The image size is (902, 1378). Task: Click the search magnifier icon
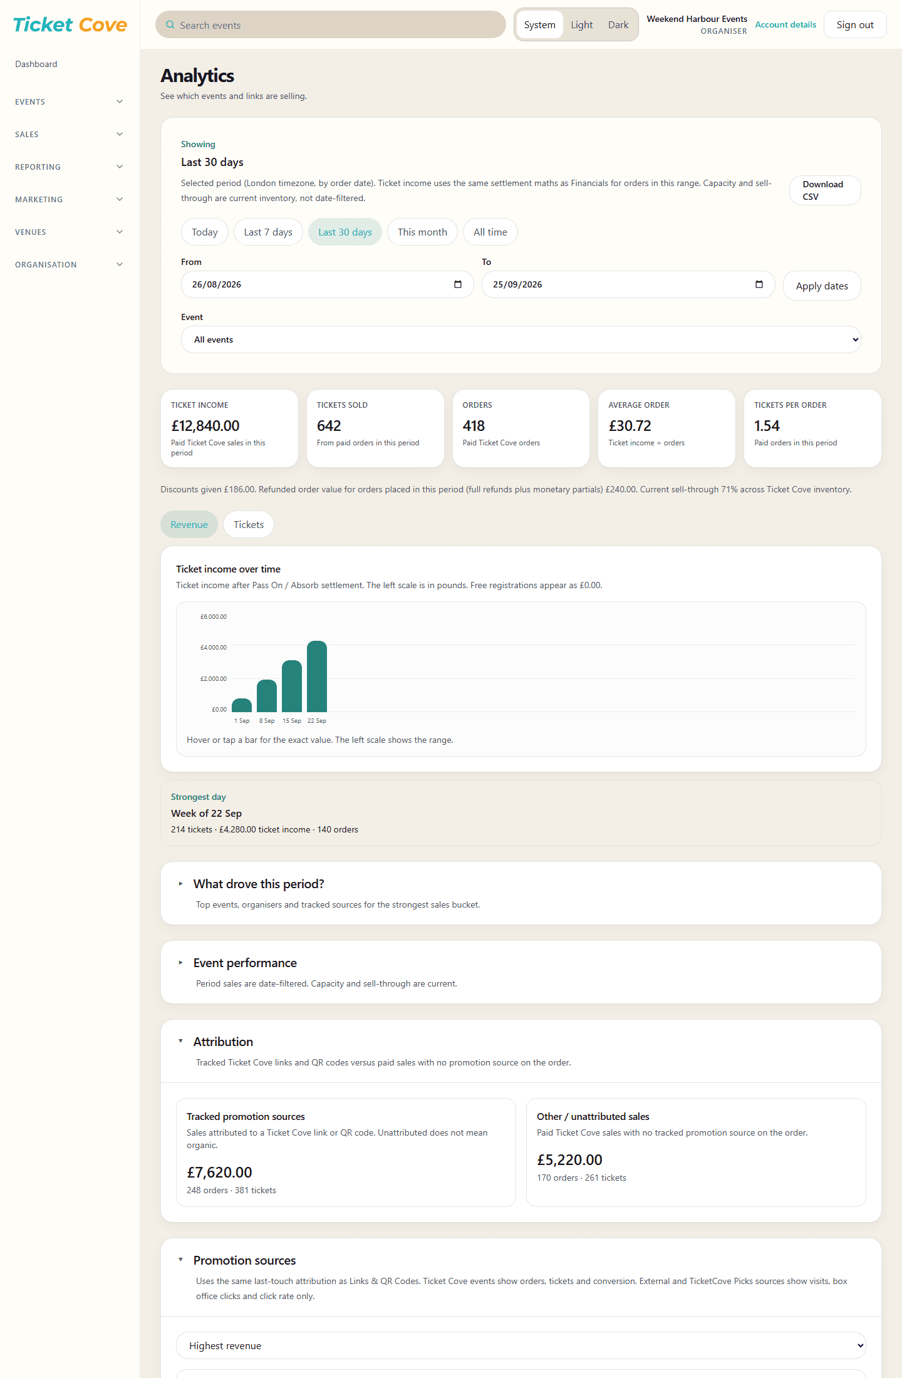click(x=170, y=25)
